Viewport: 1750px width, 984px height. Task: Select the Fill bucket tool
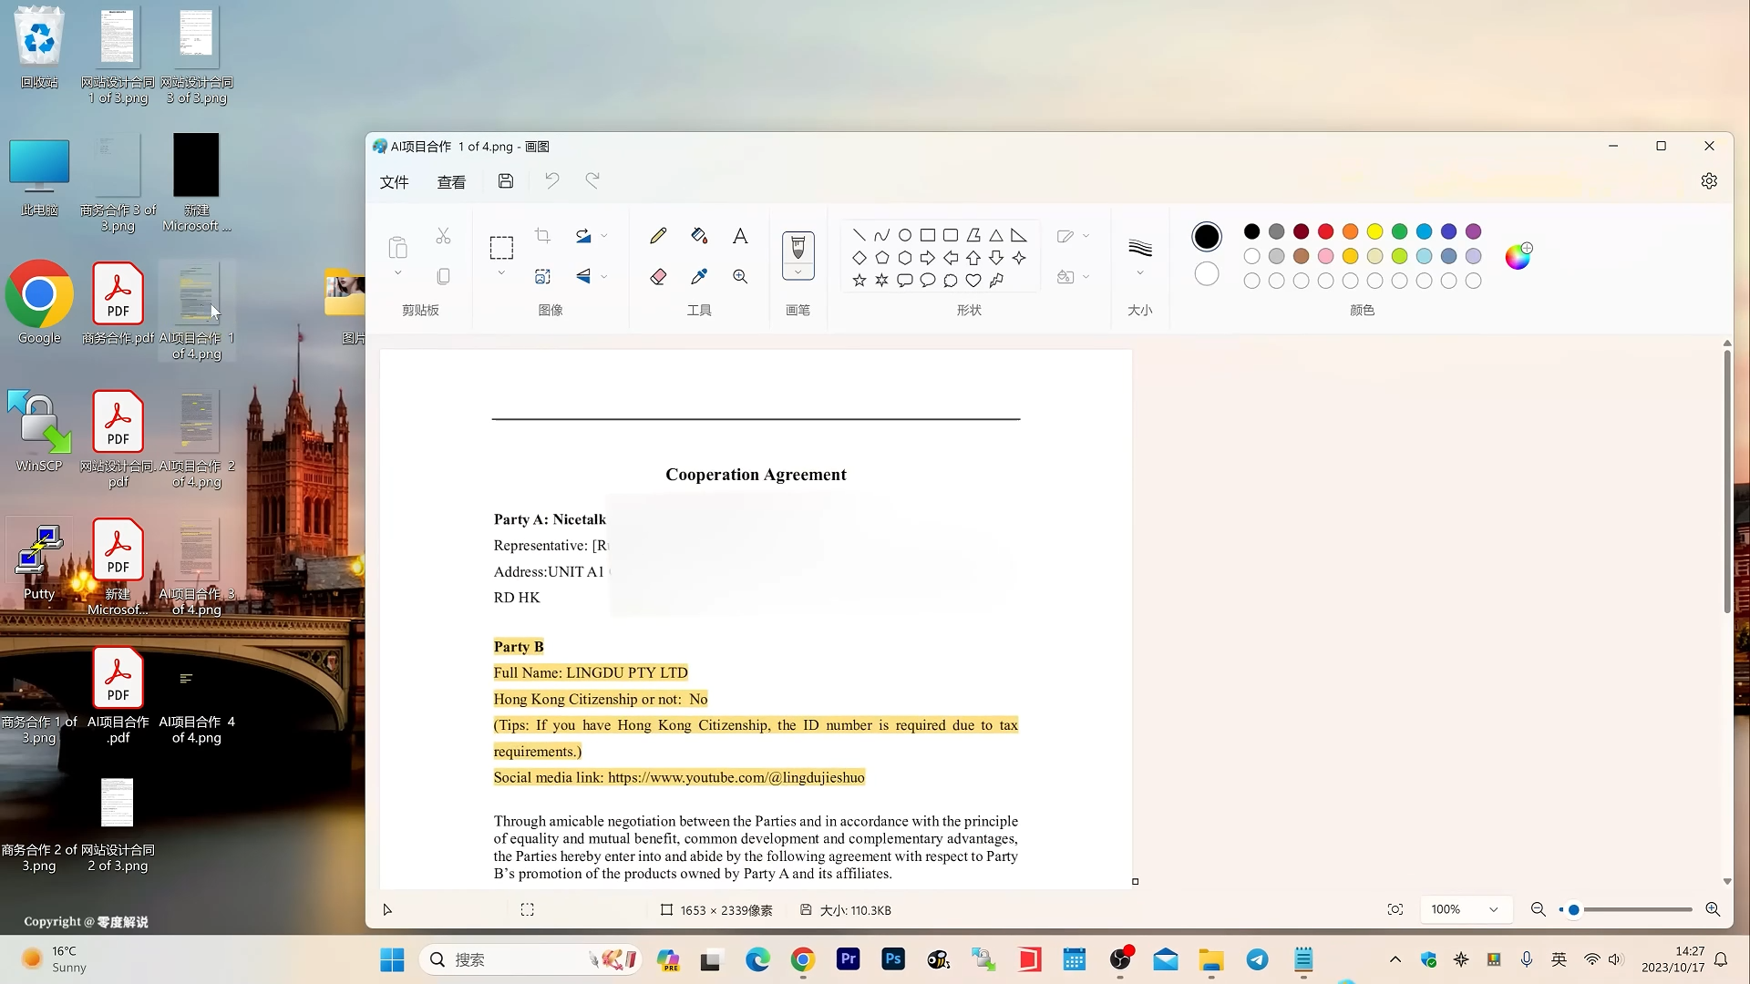tap(699, 236)
